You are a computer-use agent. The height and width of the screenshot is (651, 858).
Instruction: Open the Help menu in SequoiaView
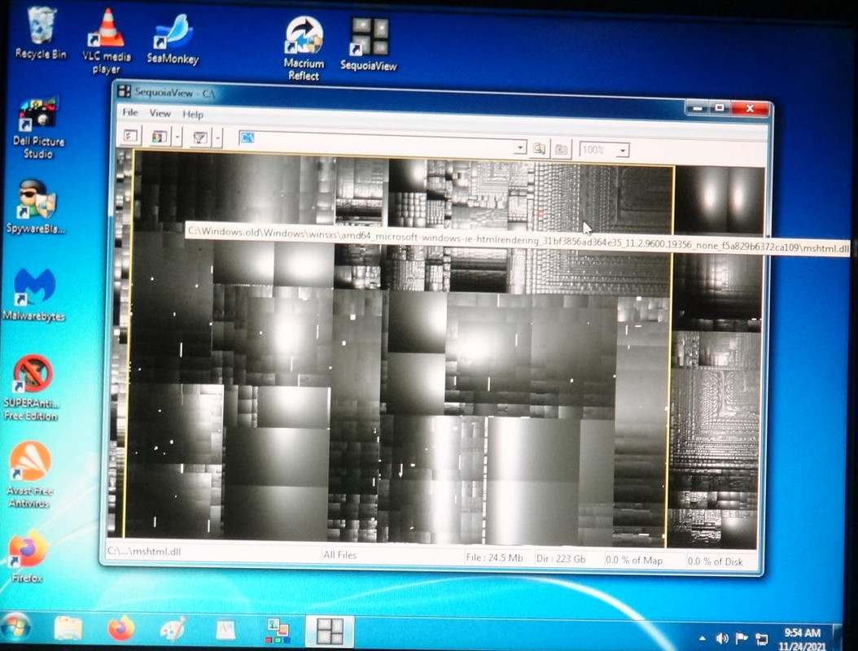coord(193,114)
